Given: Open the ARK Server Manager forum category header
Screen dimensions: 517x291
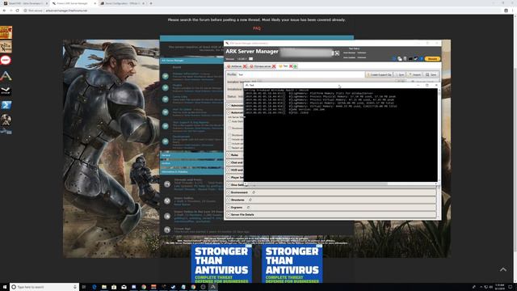Looking at the screenshot, I should tap(172, 61).
